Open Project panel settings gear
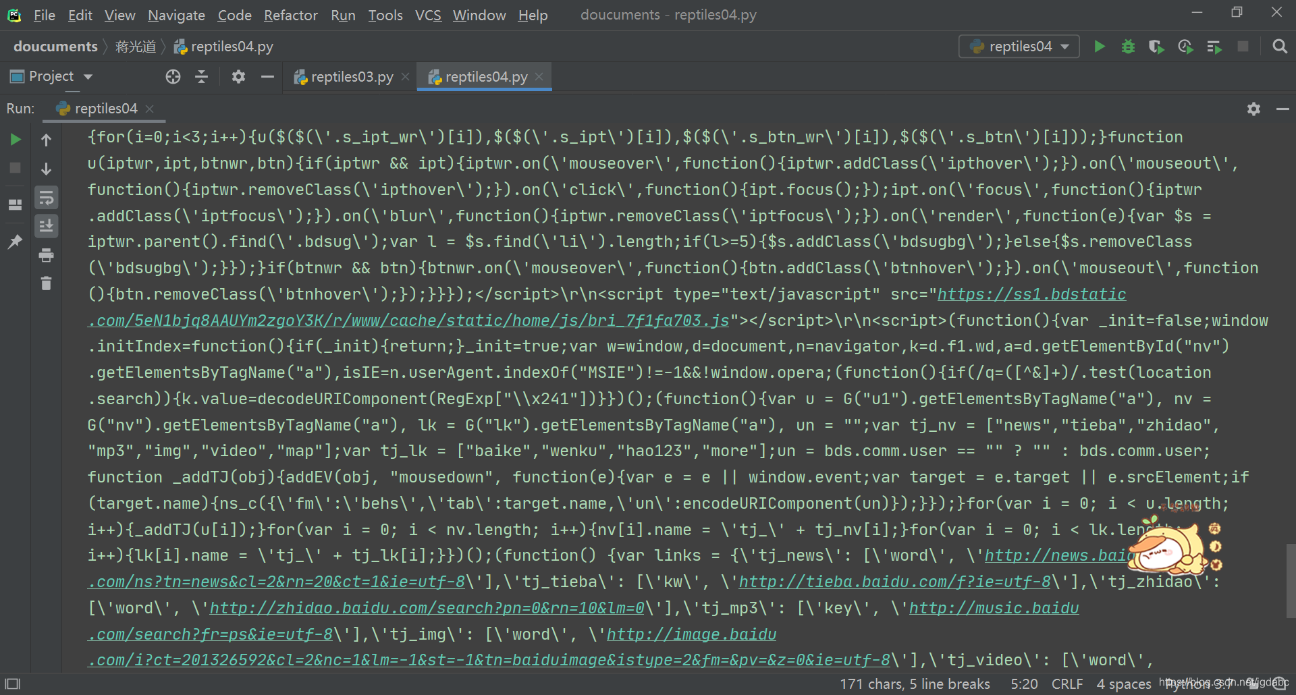1296x695 pixels. click(238, 77)
